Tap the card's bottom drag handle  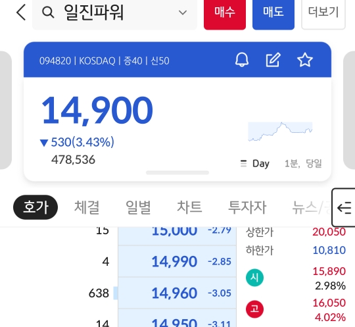coord(177,172)
